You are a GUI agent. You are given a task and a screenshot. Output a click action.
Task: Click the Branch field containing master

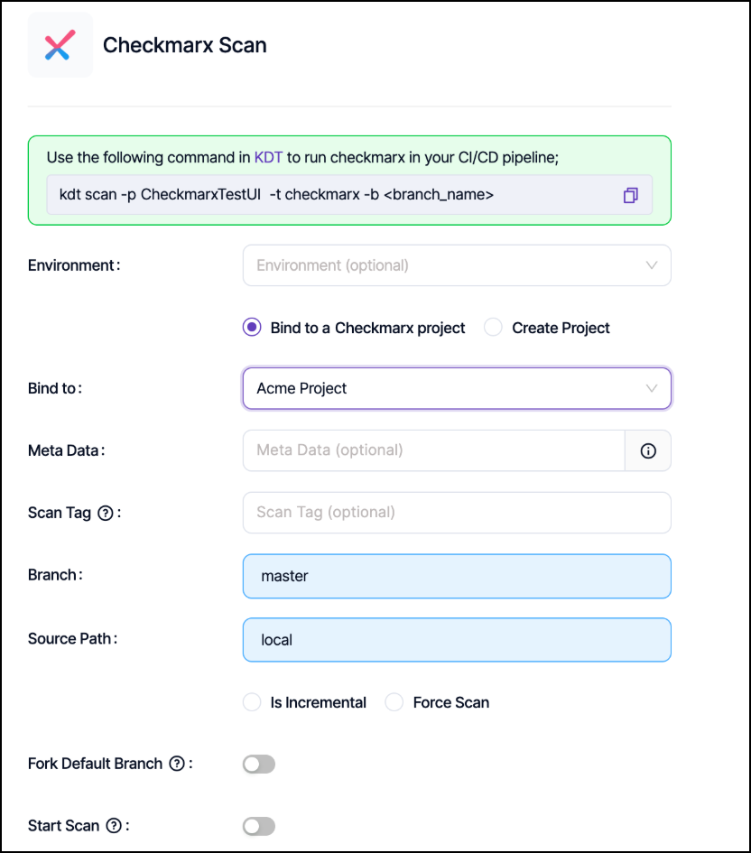click(457, 576)
